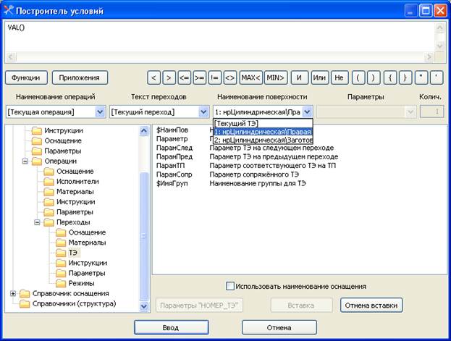Open the Текст переходов dropdown
This screenshot has height=341, width=451.
[203, 112]
